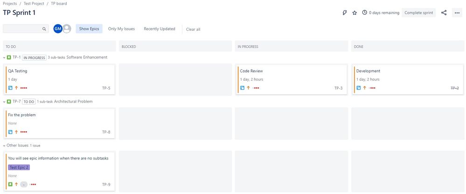
Task: Click the '3 sub-tasks' label
Action: click(x=56, y=57)
